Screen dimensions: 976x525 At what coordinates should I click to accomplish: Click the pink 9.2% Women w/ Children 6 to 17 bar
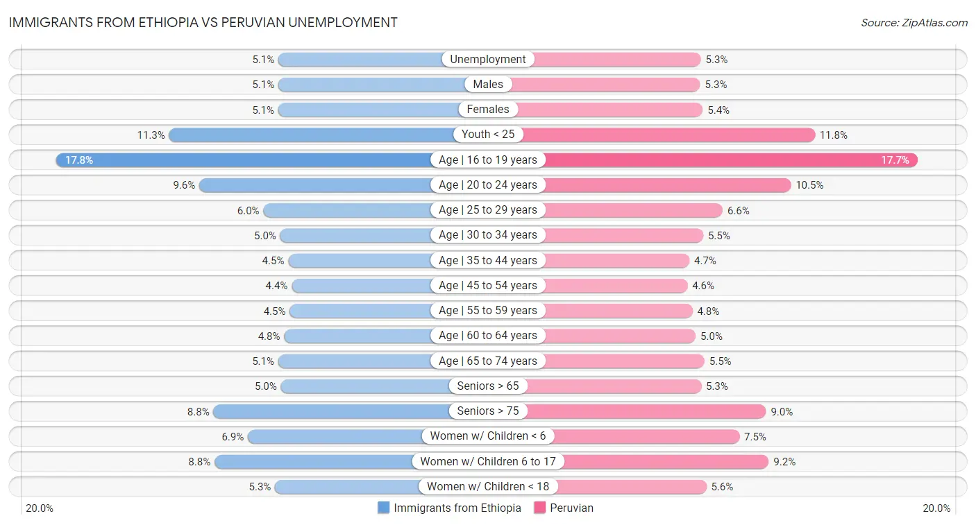click(666, 461)
